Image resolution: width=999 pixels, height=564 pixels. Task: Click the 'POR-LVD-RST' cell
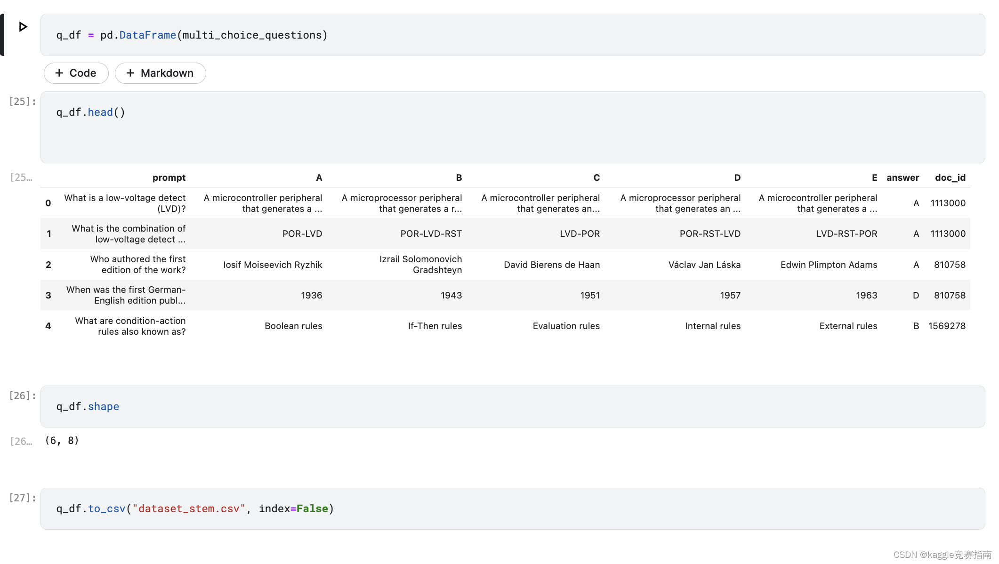point(431,234)
